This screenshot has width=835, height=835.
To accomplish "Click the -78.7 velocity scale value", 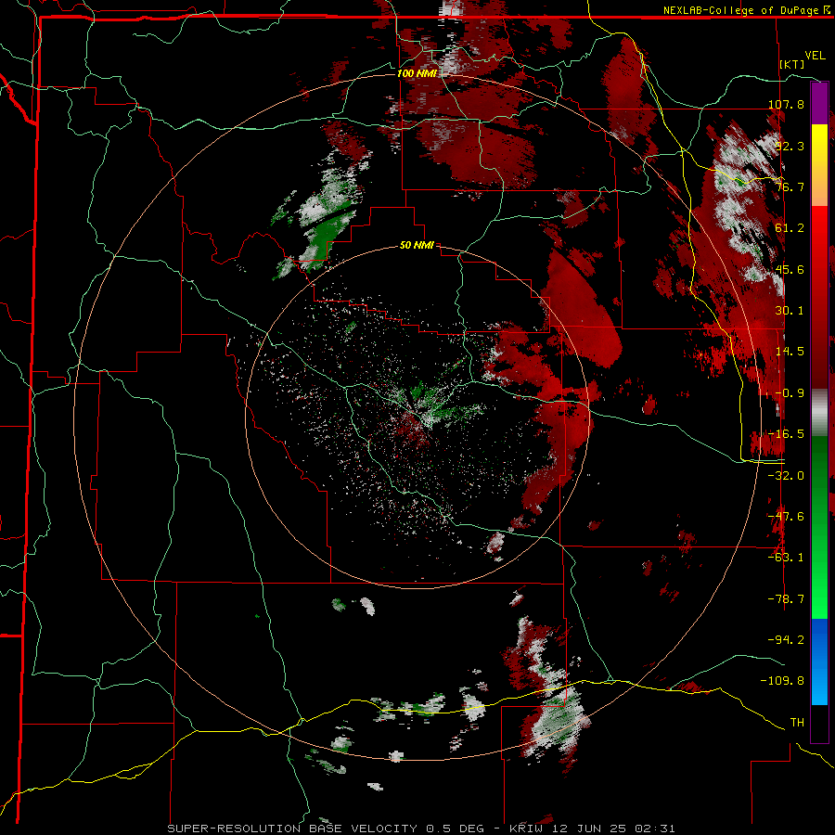I will tap(787, 599).
